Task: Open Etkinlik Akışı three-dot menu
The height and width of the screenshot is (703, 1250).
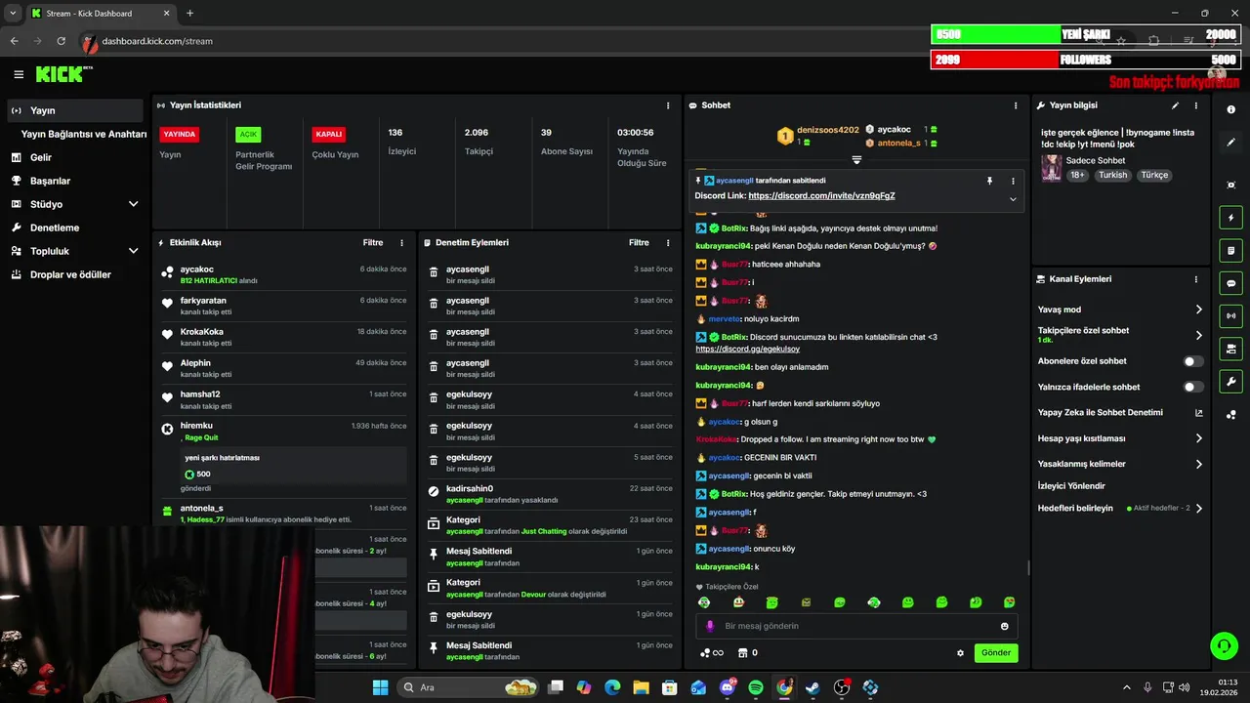Action: coord(401,243)
